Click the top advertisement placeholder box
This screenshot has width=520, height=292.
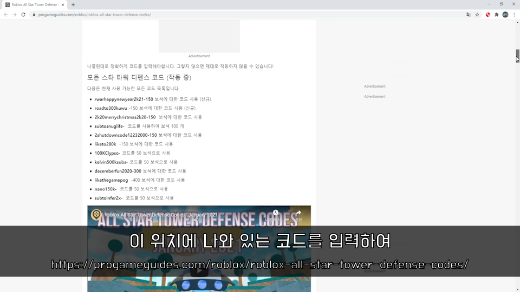pos(199,36)
